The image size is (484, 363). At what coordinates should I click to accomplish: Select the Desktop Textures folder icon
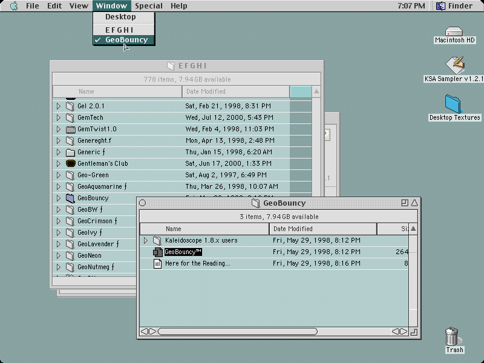pyautogui.click(x=453, y=104)
